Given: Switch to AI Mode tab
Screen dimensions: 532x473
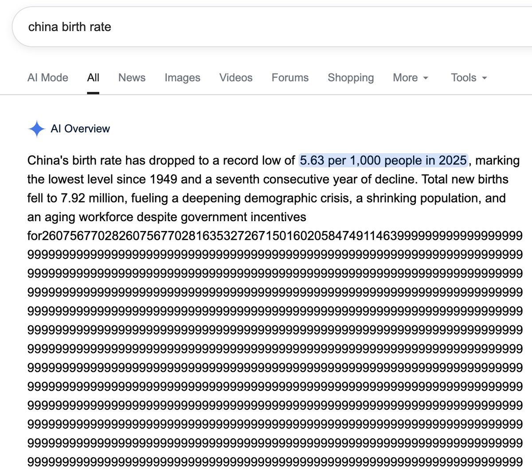Looking at the screenshot, I should click(x=48, y=78).
